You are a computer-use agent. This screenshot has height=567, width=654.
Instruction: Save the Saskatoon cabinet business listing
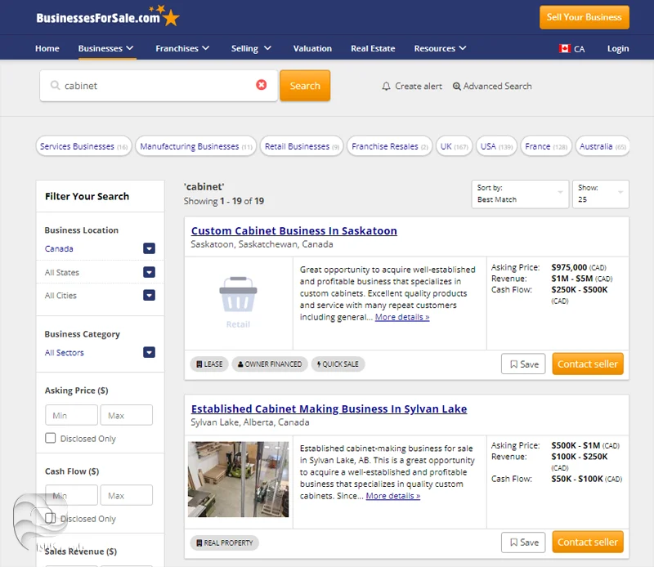523,364
